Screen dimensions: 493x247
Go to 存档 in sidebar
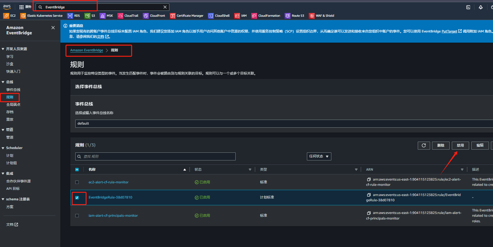point(10,112)
